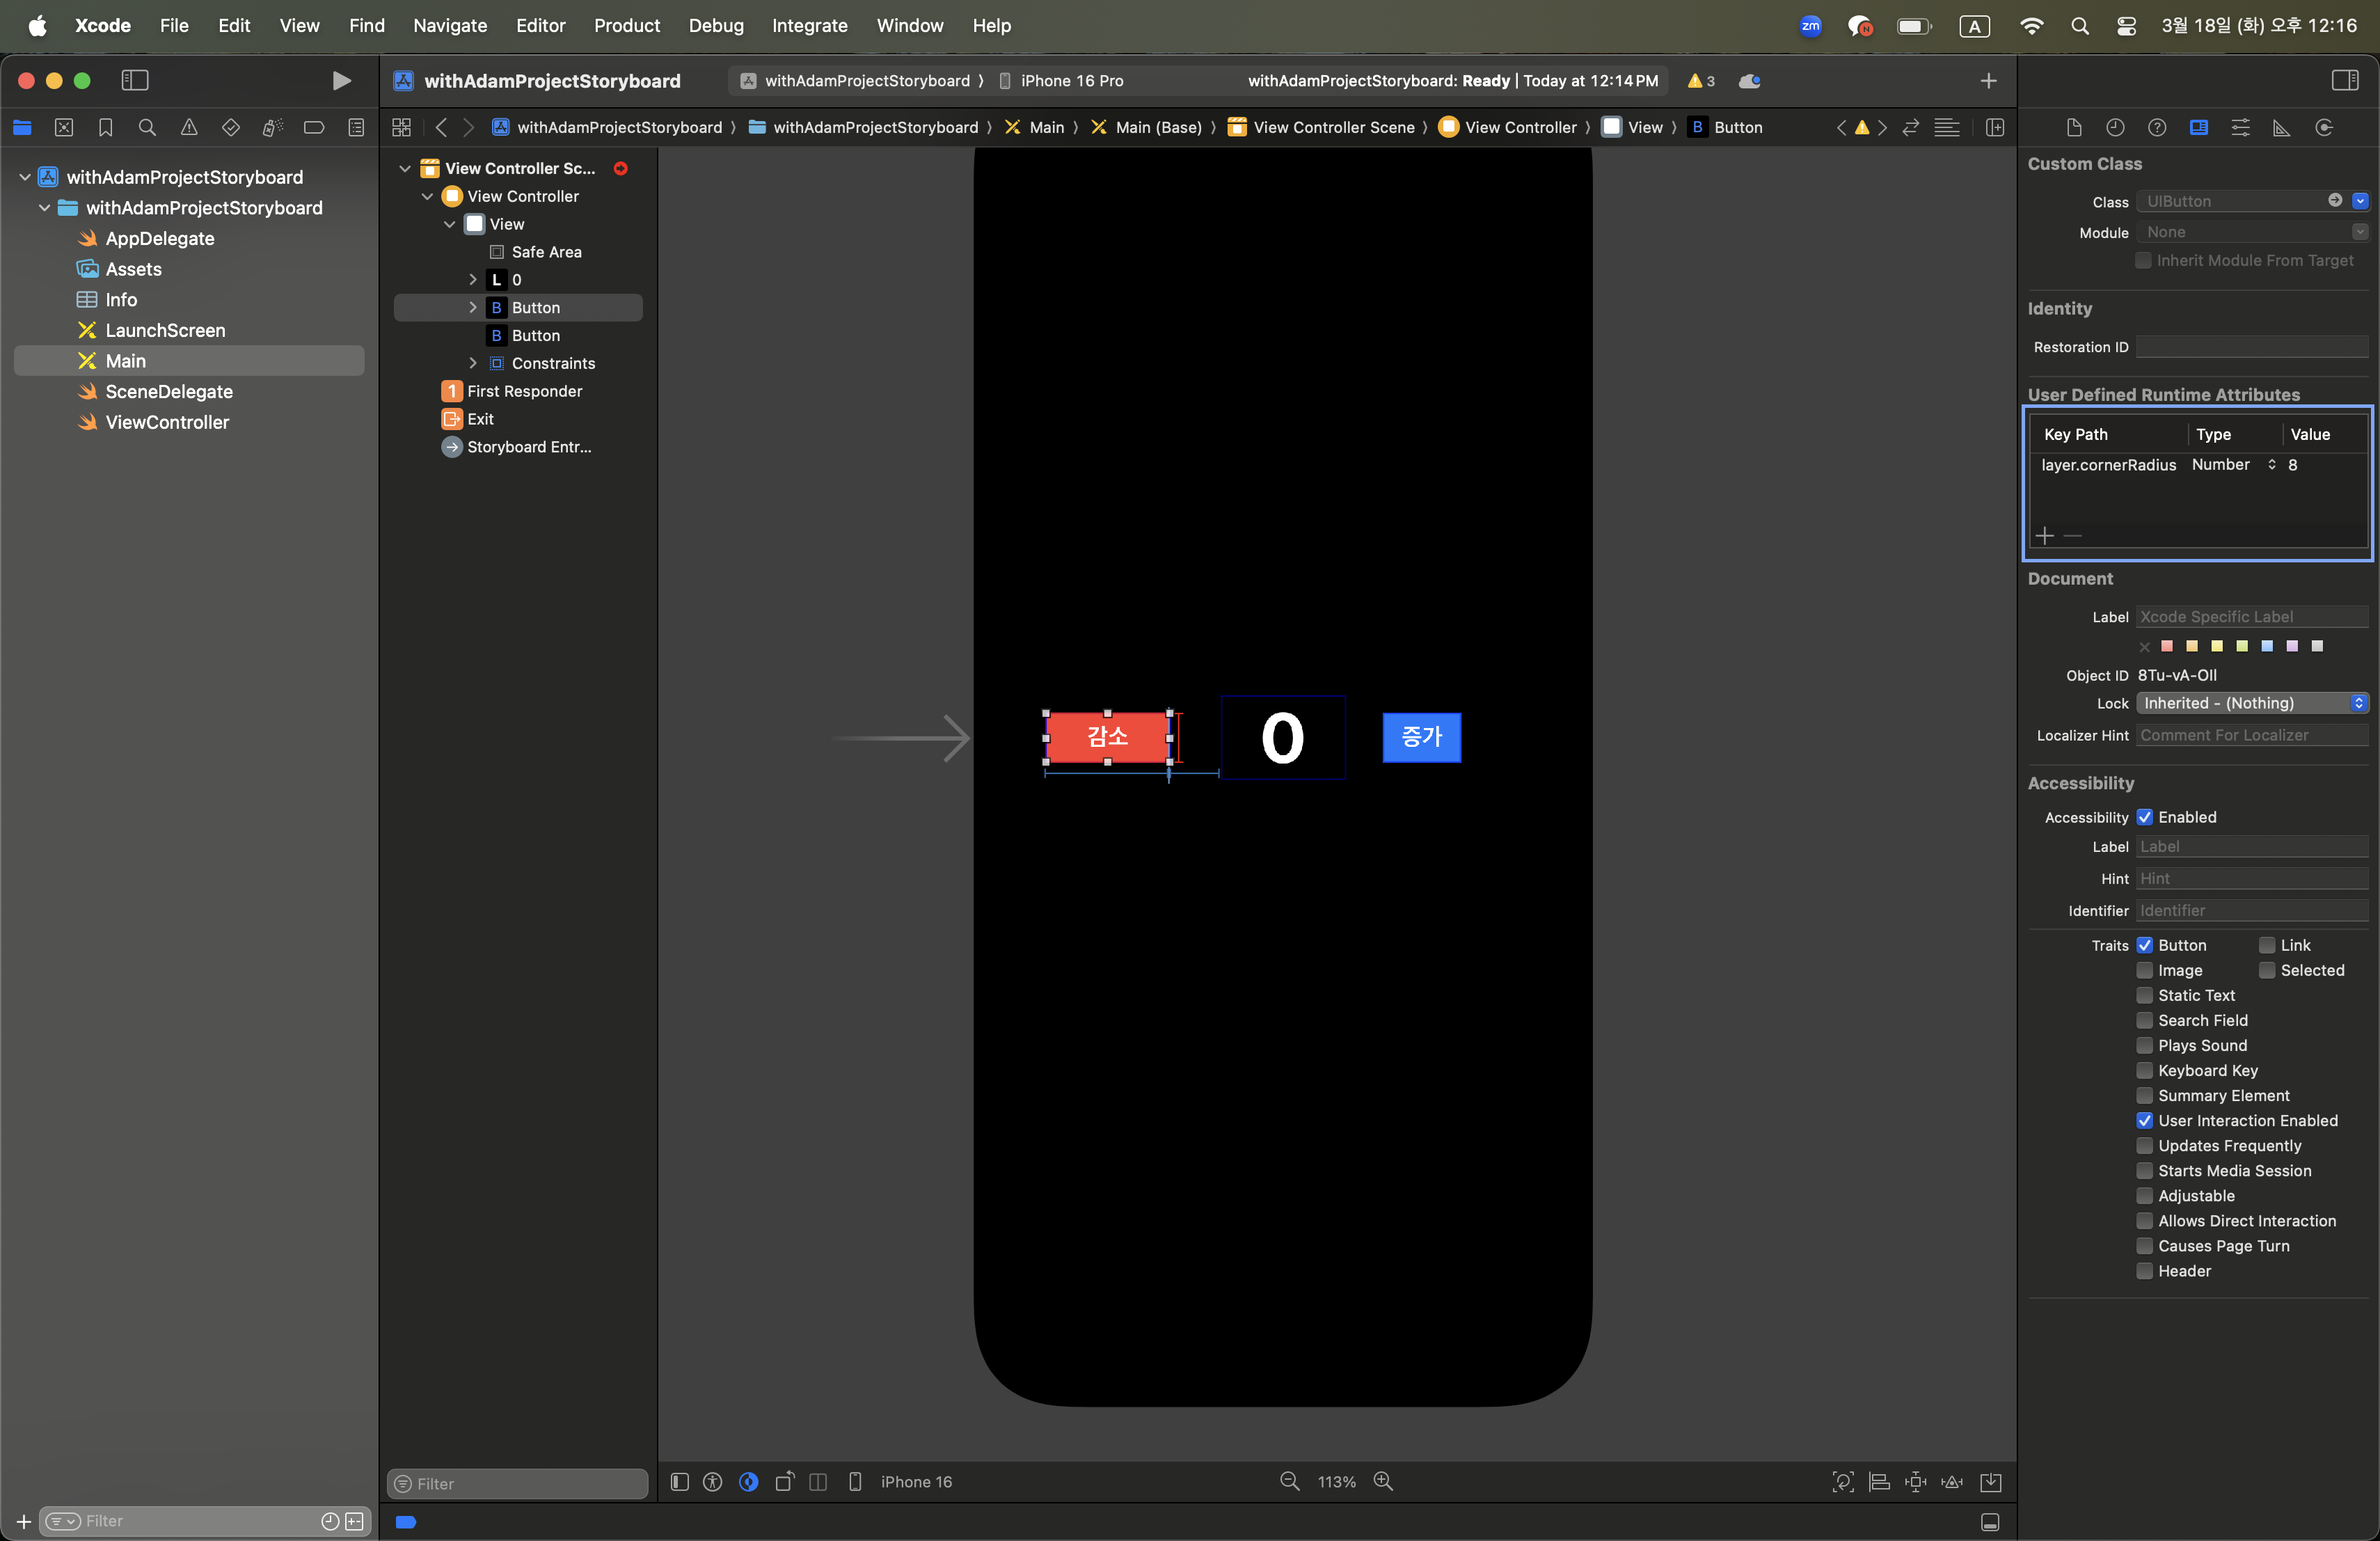The height and width of the screenshot is (1541, 2380).
Task: Expand the selected Button disclosure triangle
Action: (x=473, y=308)
